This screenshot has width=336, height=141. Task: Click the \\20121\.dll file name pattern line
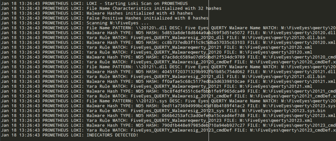[168, 67]
